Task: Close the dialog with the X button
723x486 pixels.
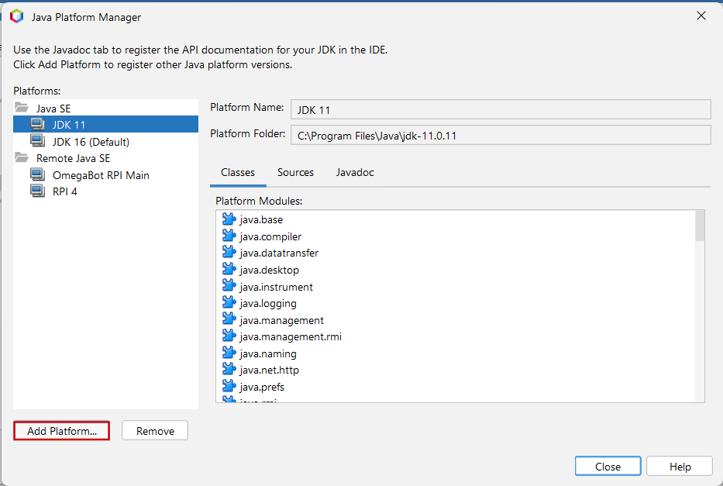Action: pos(701,16)
